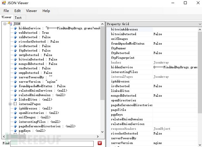Click the blue icon beside relatedOnionDomains in tree
The height and width of the screenshot is (147, 202).
[x=15, y=95]
